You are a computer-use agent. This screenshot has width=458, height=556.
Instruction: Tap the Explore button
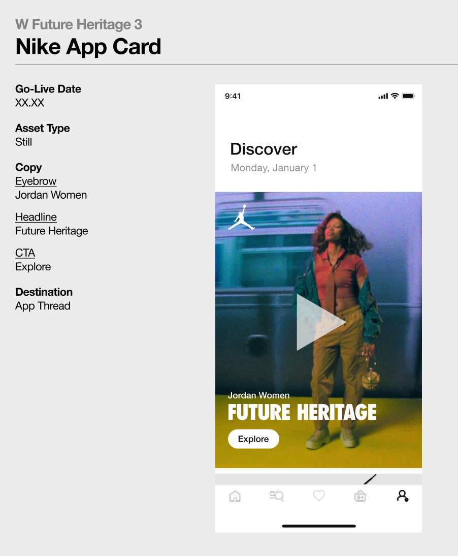(x=253, y=439)
